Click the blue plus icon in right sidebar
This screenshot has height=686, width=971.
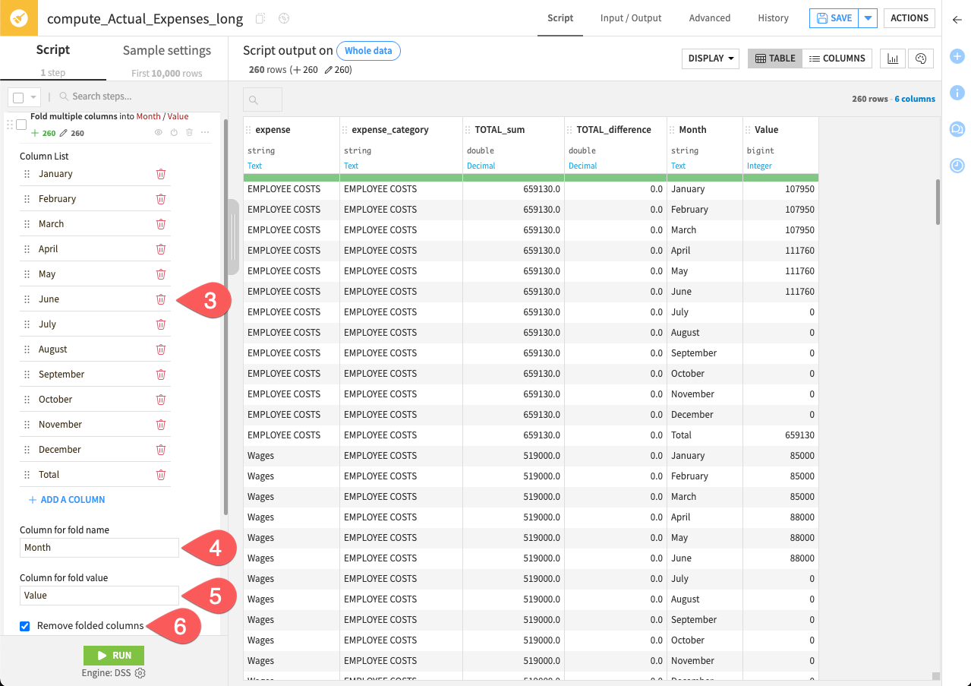957,56
